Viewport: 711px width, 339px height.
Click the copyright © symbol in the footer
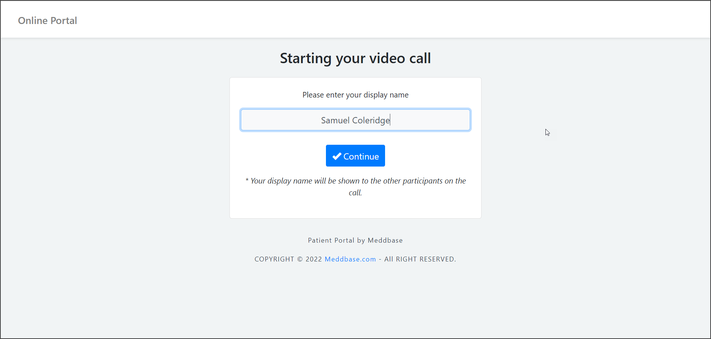300,259
